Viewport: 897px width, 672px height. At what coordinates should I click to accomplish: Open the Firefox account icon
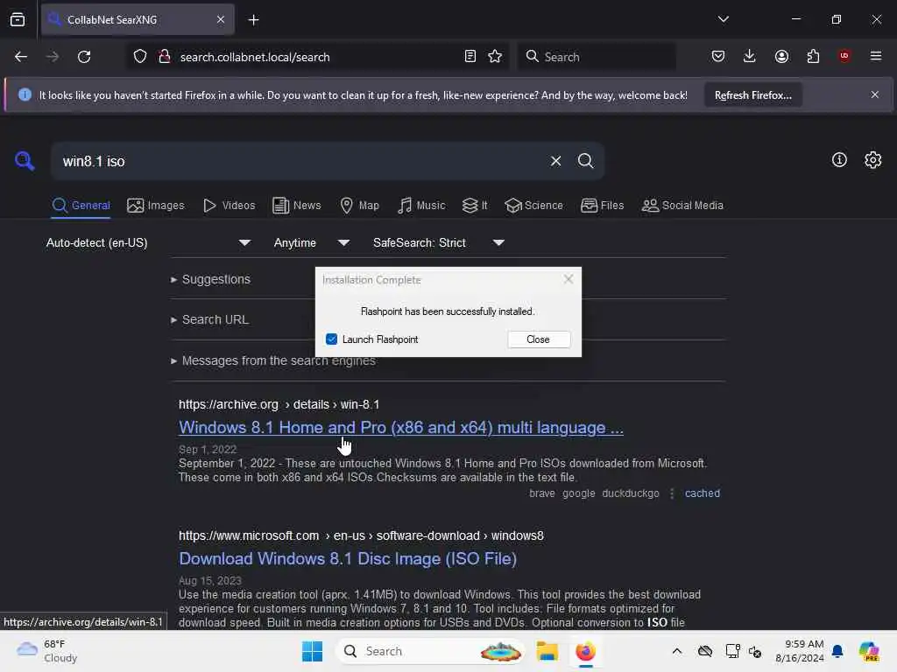[781, 56]
